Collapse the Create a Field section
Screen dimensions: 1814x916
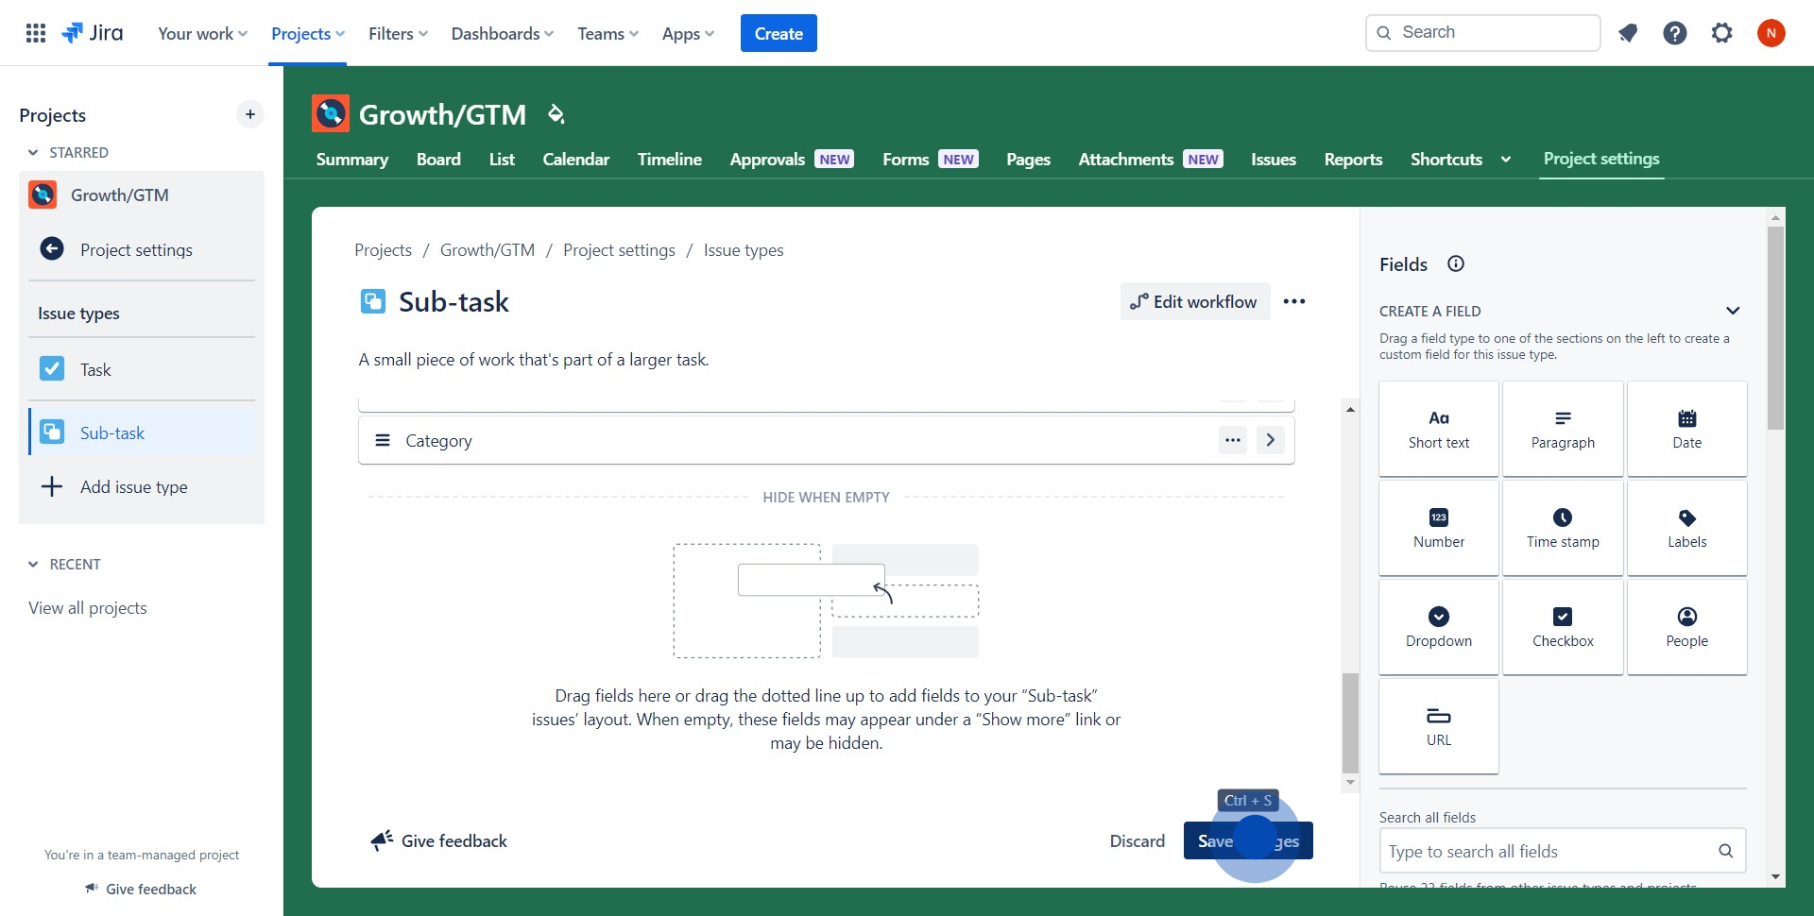tap(1733, 311)
